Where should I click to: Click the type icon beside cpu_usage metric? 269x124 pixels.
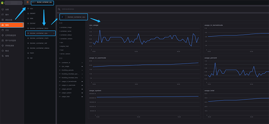pos(60,66)
